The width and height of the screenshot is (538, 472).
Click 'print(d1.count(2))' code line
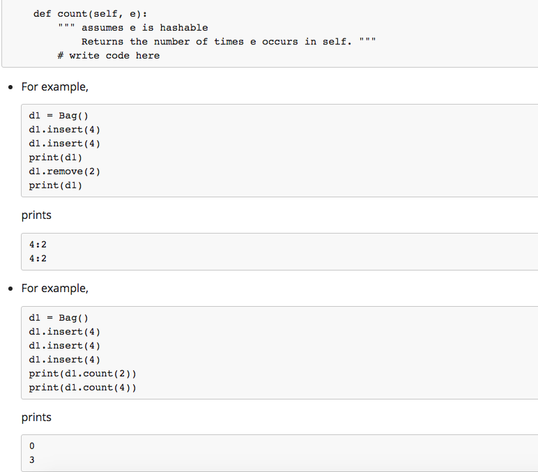(82, 374)
